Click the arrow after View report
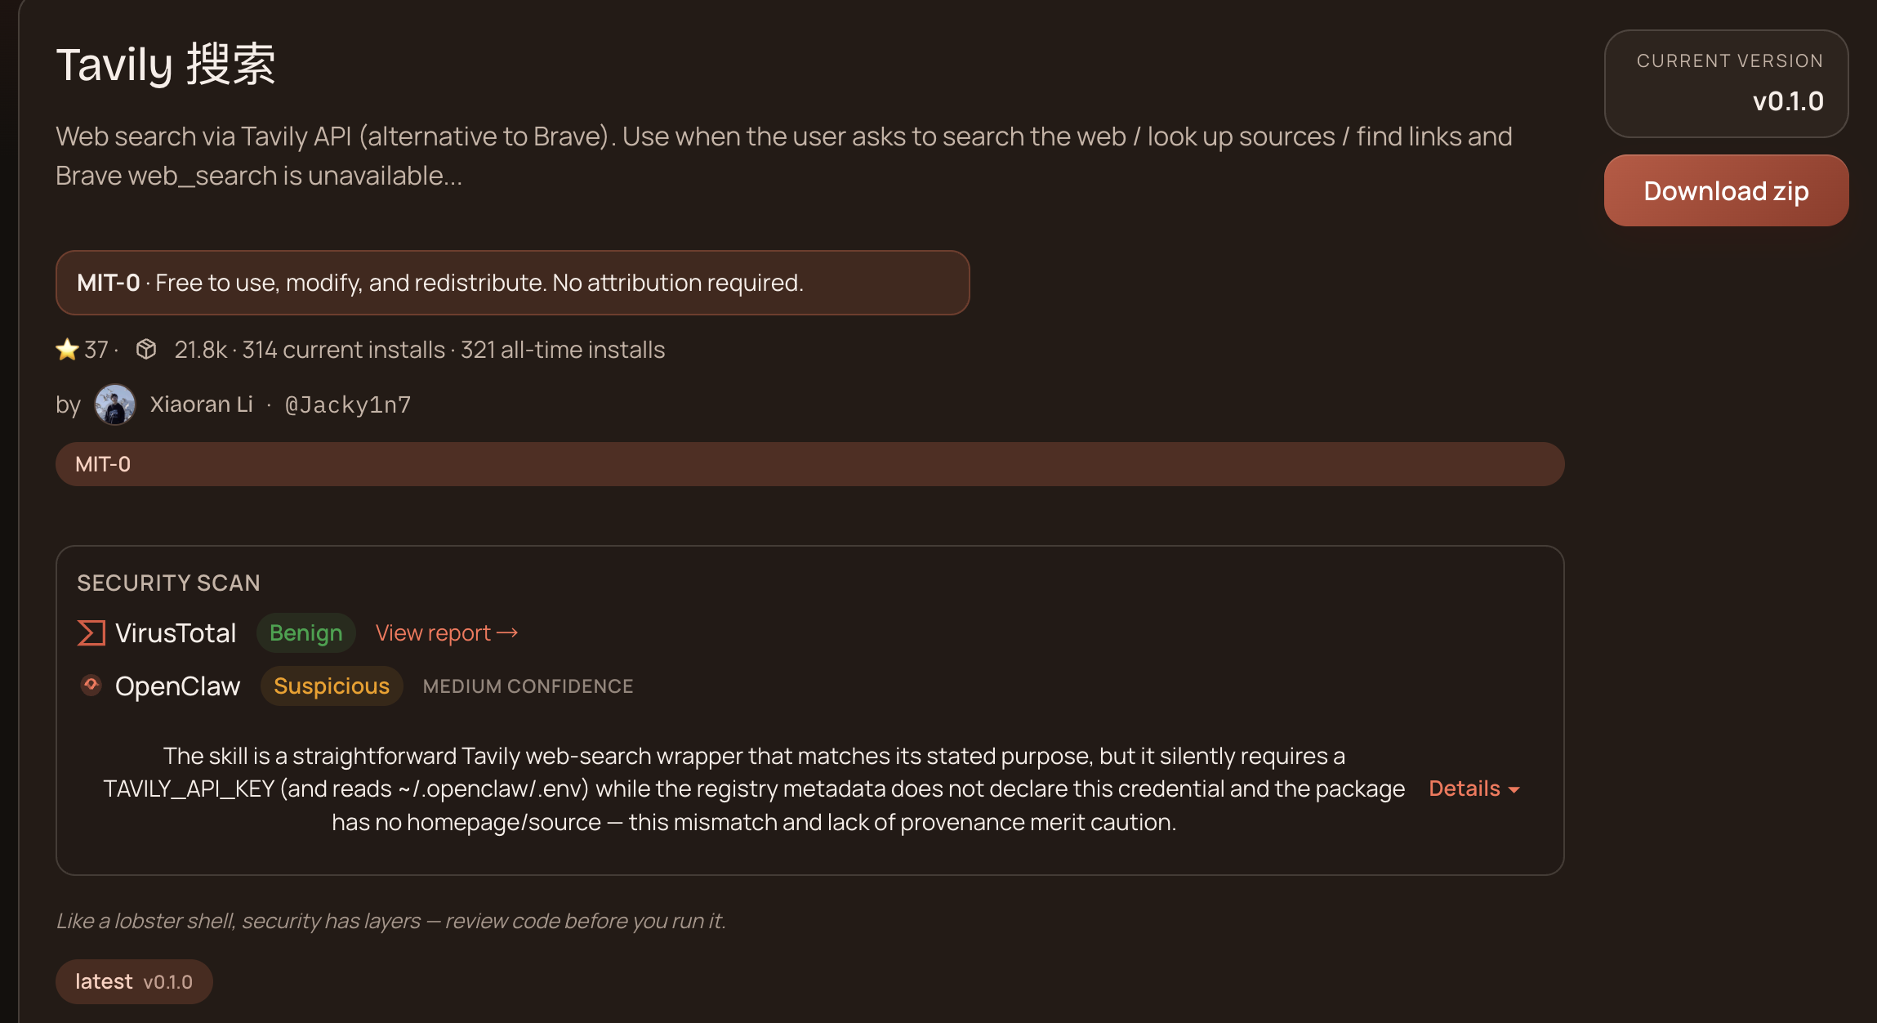Screen dimensions: 1877x1023 tap(507, 633)
